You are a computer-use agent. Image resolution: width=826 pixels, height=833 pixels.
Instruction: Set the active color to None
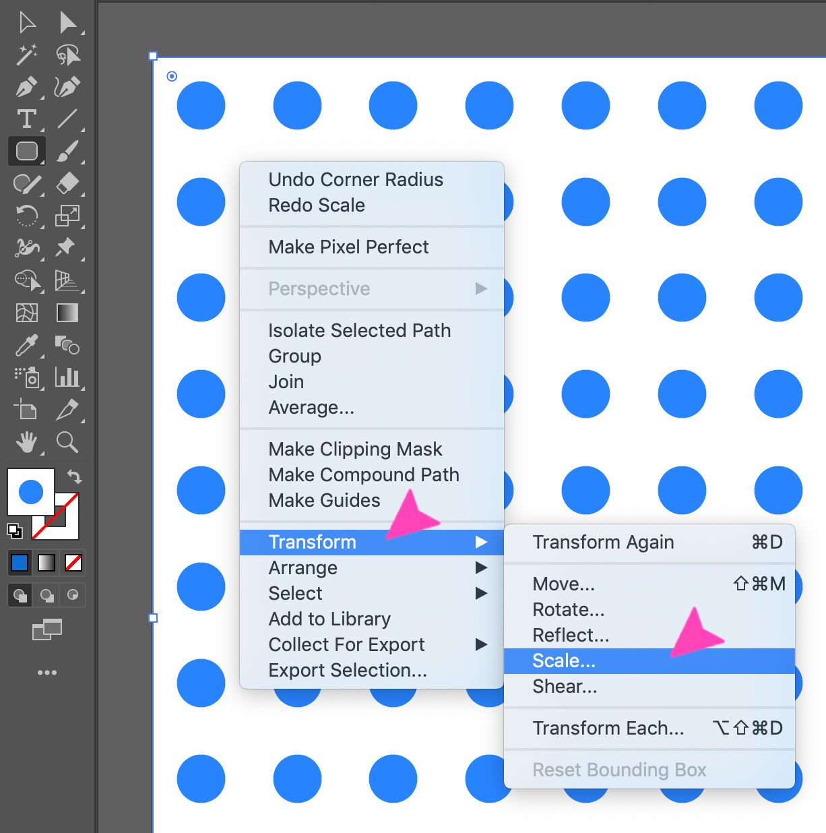tap(71, 563)
